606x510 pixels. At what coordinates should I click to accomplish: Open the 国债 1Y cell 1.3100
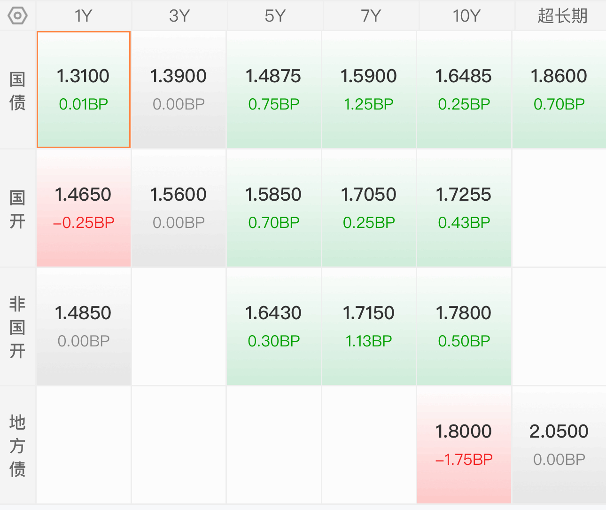(84, 90)
